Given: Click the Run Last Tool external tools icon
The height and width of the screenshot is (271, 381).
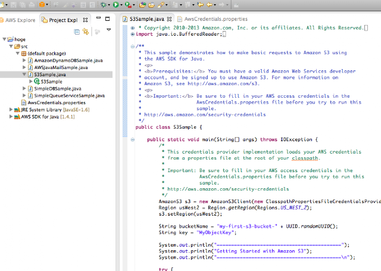Looking at the screenshot, I should (x=128, y=5).
